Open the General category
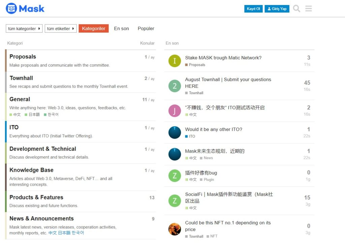 20,99
